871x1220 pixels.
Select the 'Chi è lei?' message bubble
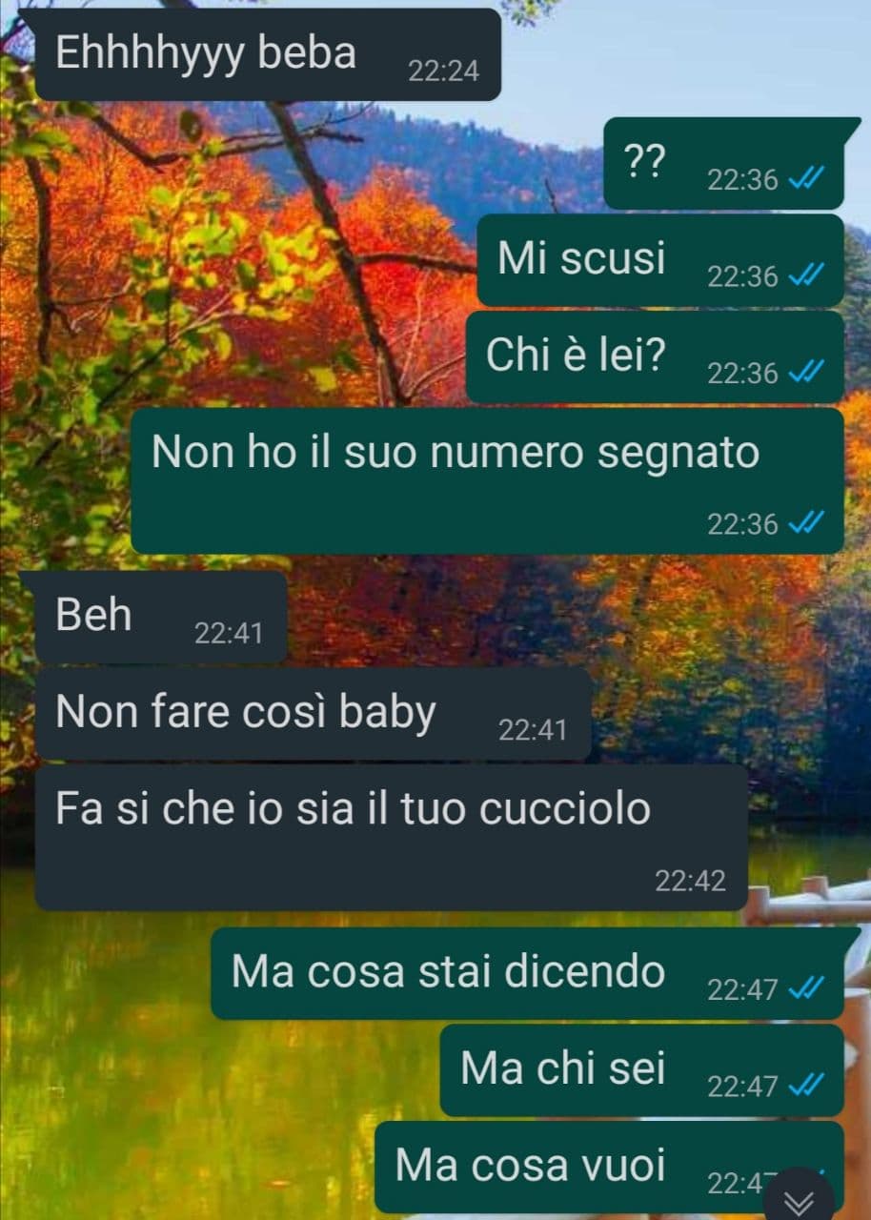point(655,356)
